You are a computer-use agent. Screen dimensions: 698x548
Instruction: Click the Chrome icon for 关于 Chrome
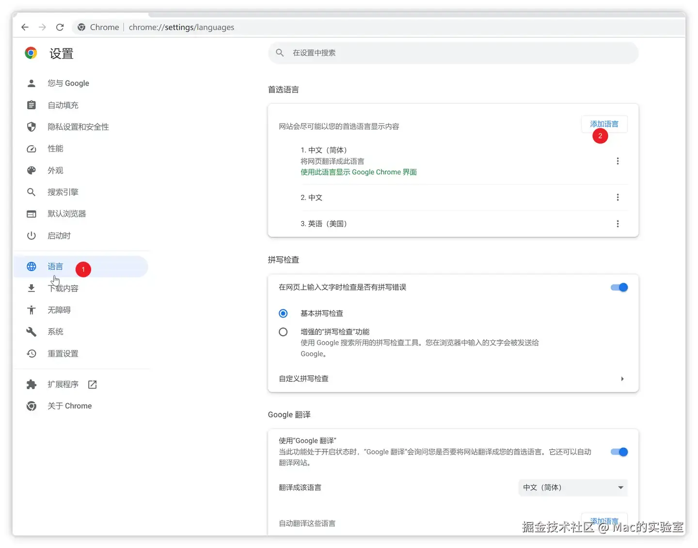pos(32,406)
